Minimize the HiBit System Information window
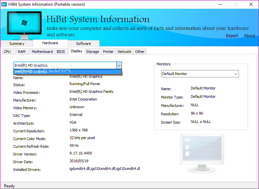The image size is (259, 189). 220,4
